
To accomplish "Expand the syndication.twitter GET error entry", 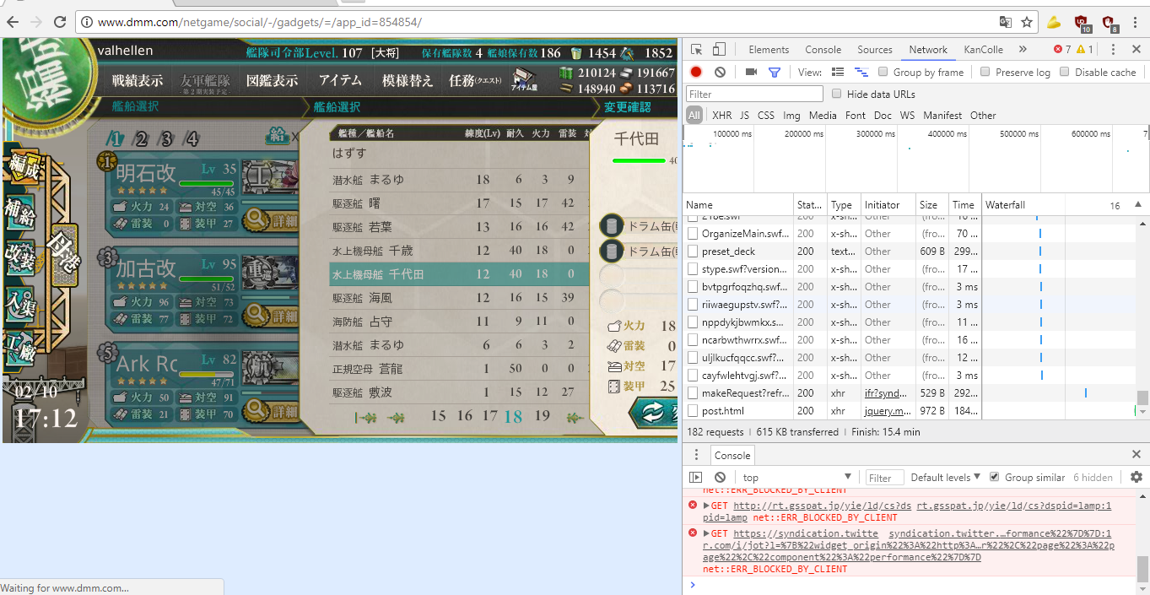I will tap(706, 534).
